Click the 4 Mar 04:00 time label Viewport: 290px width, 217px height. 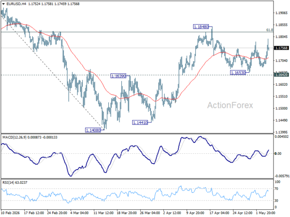pyautogui.click(x=81, y=213)
